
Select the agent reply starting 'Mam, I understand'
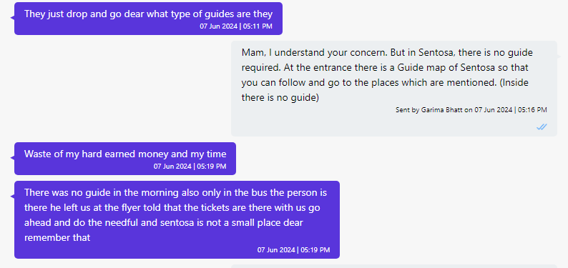pyautogui.click(x=394, y=89)
